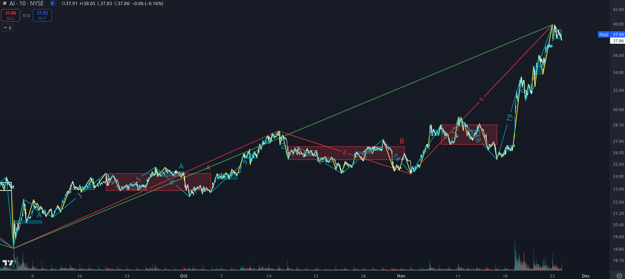Click the post-market moon session icon

coord(53,4)
